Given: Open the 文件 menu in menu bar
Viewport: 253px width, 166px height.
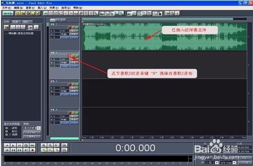Looking at the screenshot, I should click(6, 8).
